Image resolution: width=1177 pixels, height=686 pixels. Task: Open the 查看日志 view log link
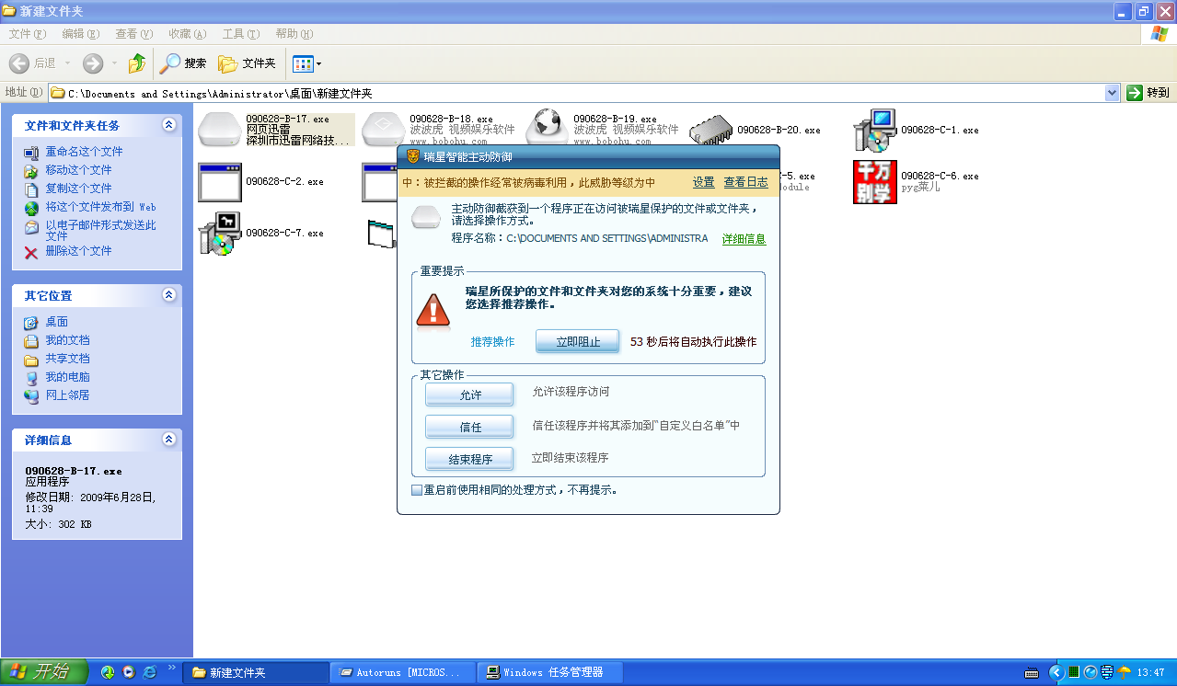[x=745, y=182]
